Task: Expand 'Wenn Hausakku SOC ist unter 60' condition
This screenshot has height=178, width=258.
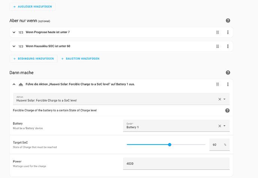Action: pyautogui.click(x=14, y=46)
